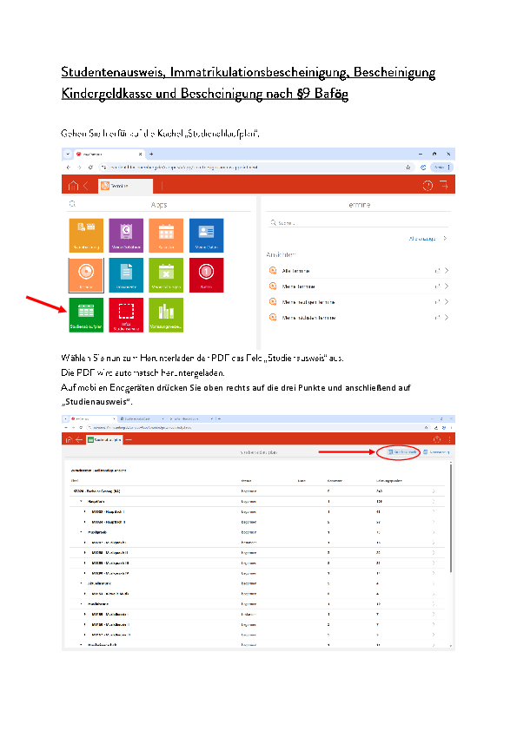Click the vertical scrollbar of the Studienablaufplan table
Image resolution: width=517 pixels, height=731 pixels.
[451, 517]
